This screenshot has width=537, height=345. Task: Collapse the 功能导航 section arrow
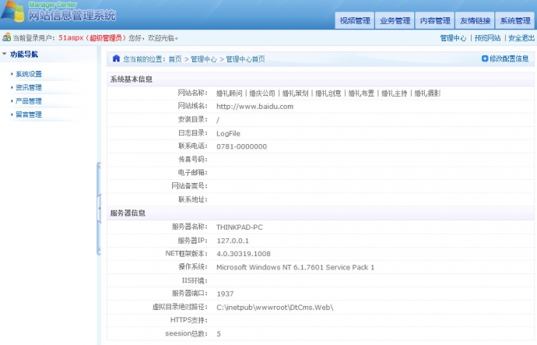pyautogui.click(x=5, y=54)
